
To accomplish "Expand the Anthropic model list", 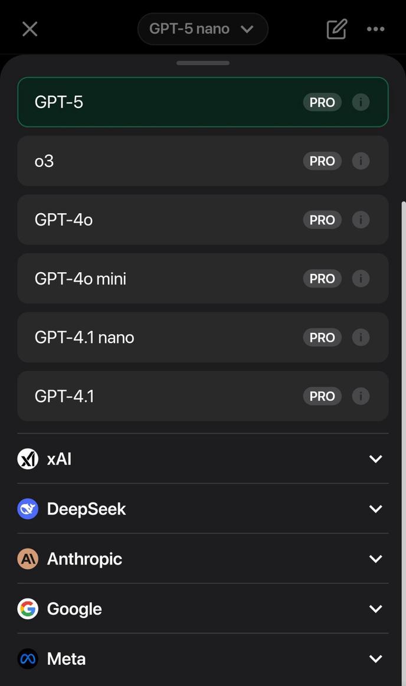I will tap(375, 557).
